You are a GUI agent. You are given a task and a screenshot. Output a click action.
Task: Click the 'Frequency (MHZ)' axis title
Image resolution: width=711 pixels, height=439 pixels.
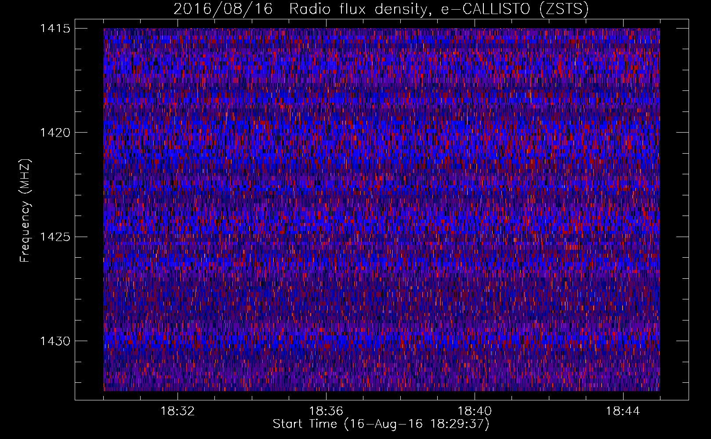(25, 211)
